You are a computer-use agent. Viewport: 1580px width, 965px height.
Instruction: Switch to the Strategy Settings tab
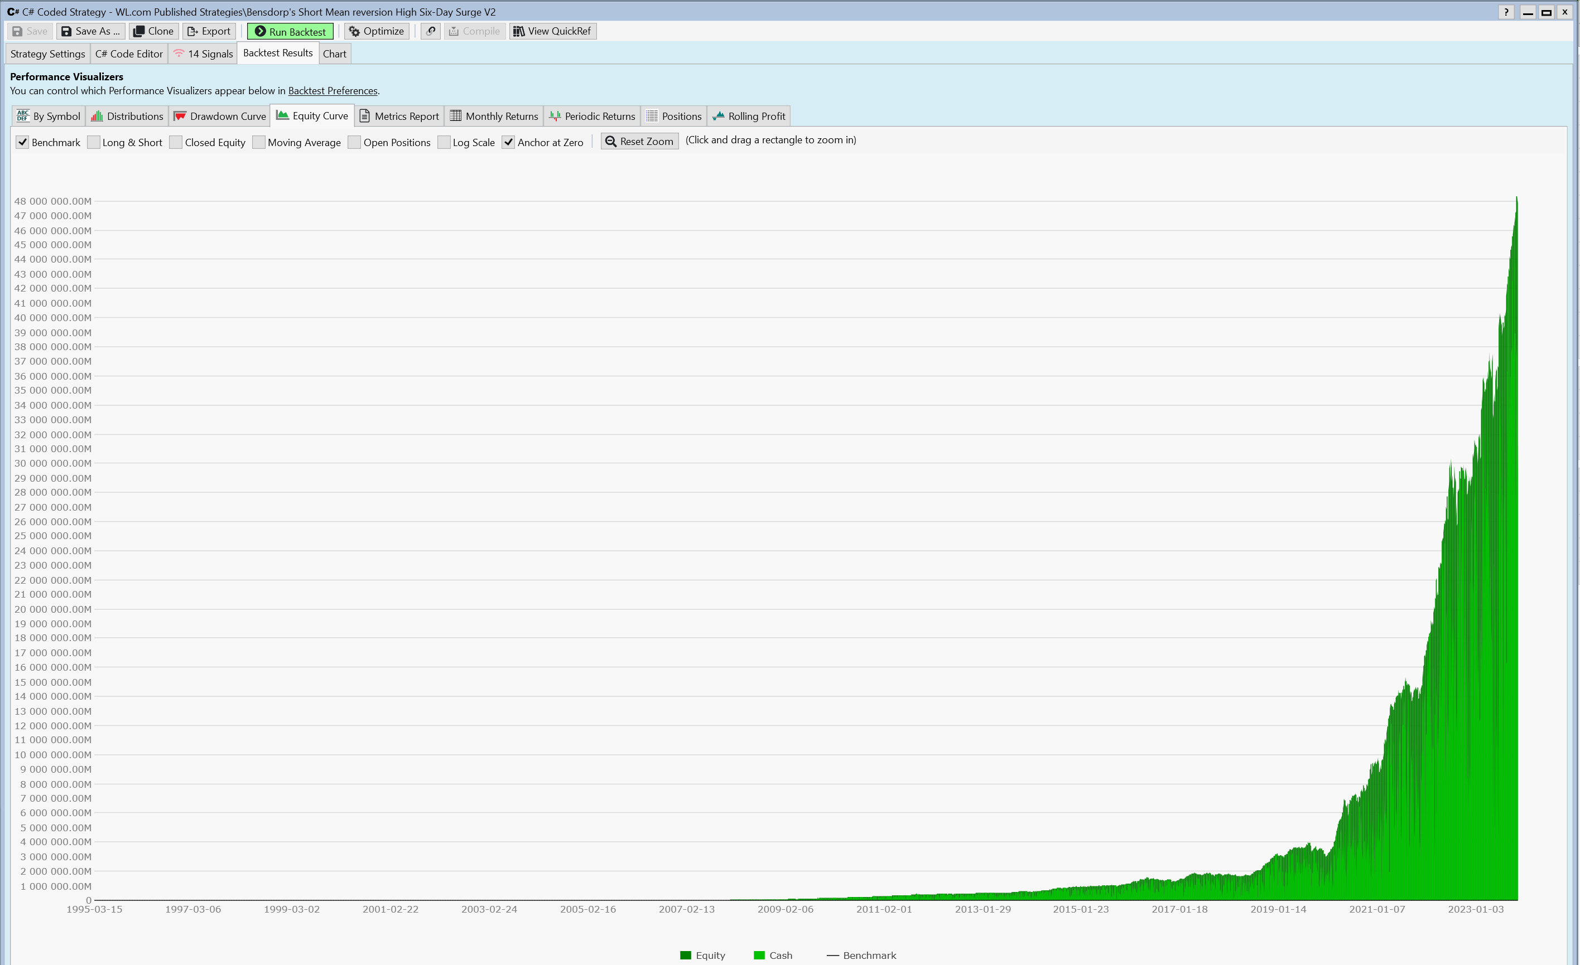tap(47, 54)
